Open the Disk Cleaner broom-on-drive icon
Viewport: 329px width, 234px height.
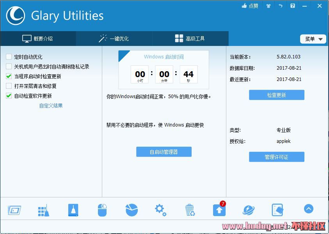pyautogui.click(x=73, y=210)
